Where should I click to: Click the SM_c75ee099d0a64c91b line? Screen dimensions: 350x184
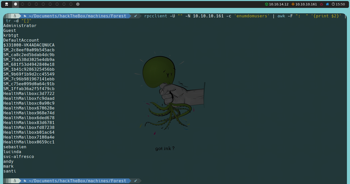click(29, 84)
